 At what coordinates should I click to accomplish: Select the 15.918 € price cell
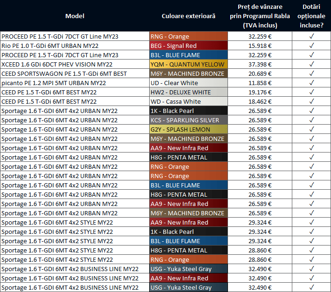[260, 46]
